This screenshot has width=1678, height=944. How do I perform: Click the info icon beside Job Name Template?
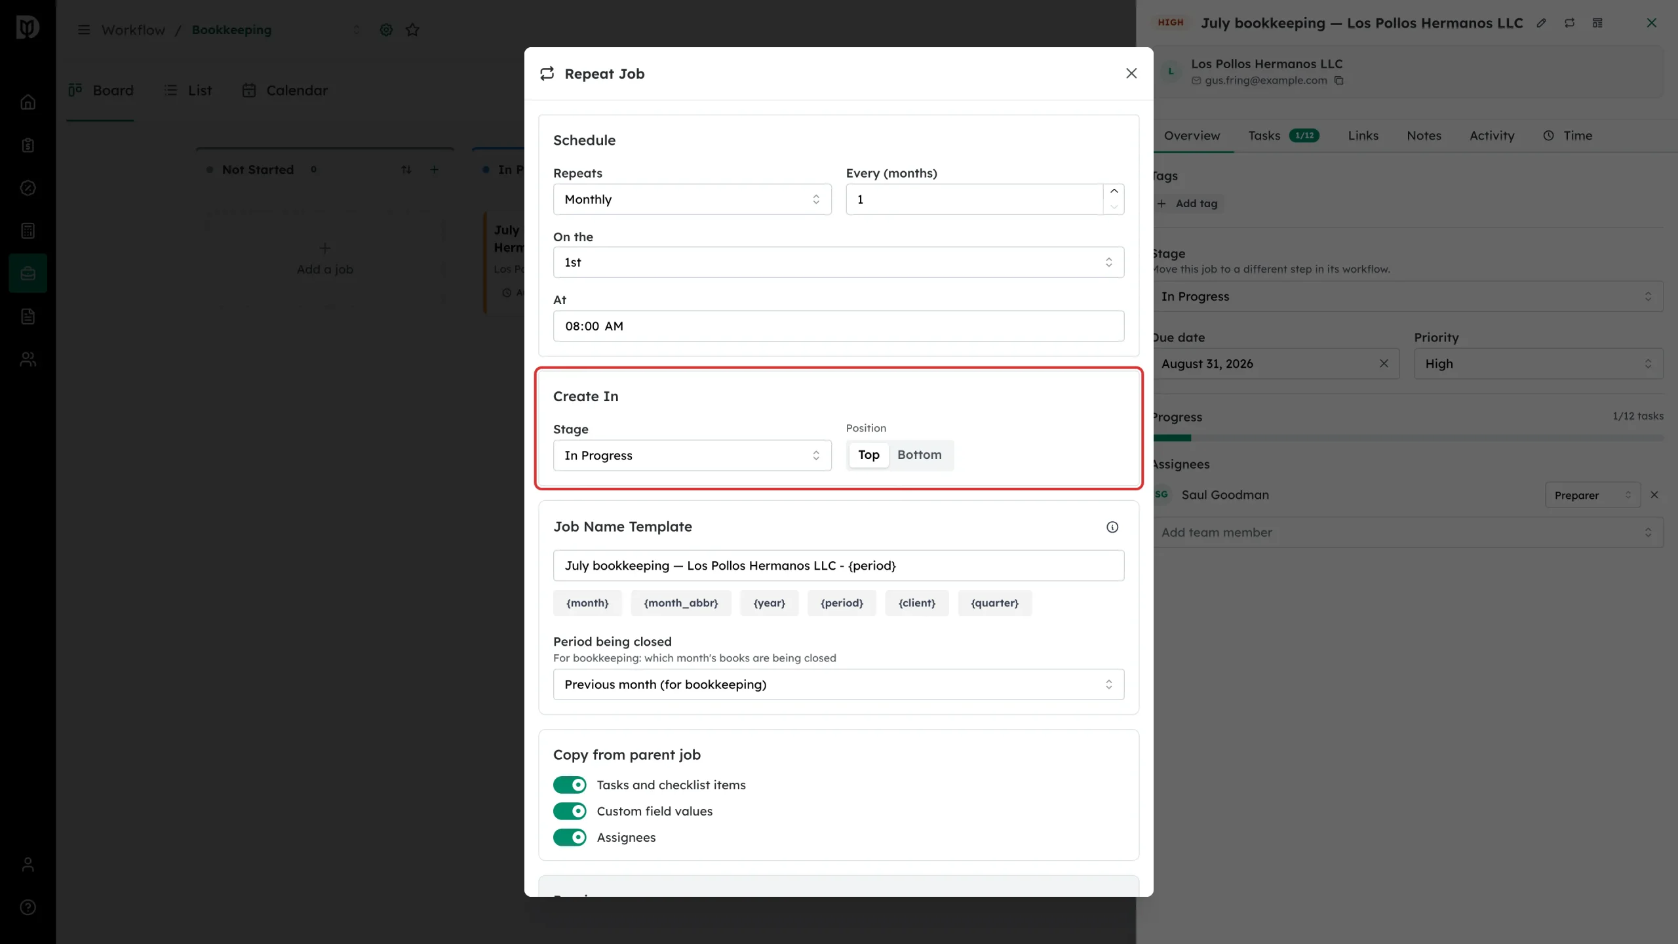(x=1112, y=527)
